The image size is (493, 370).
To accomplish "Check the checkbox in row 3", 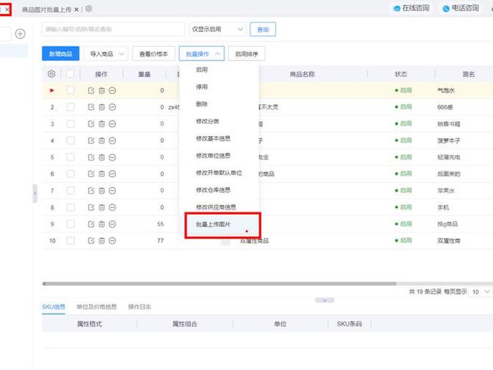I will (x=70, y=124).
